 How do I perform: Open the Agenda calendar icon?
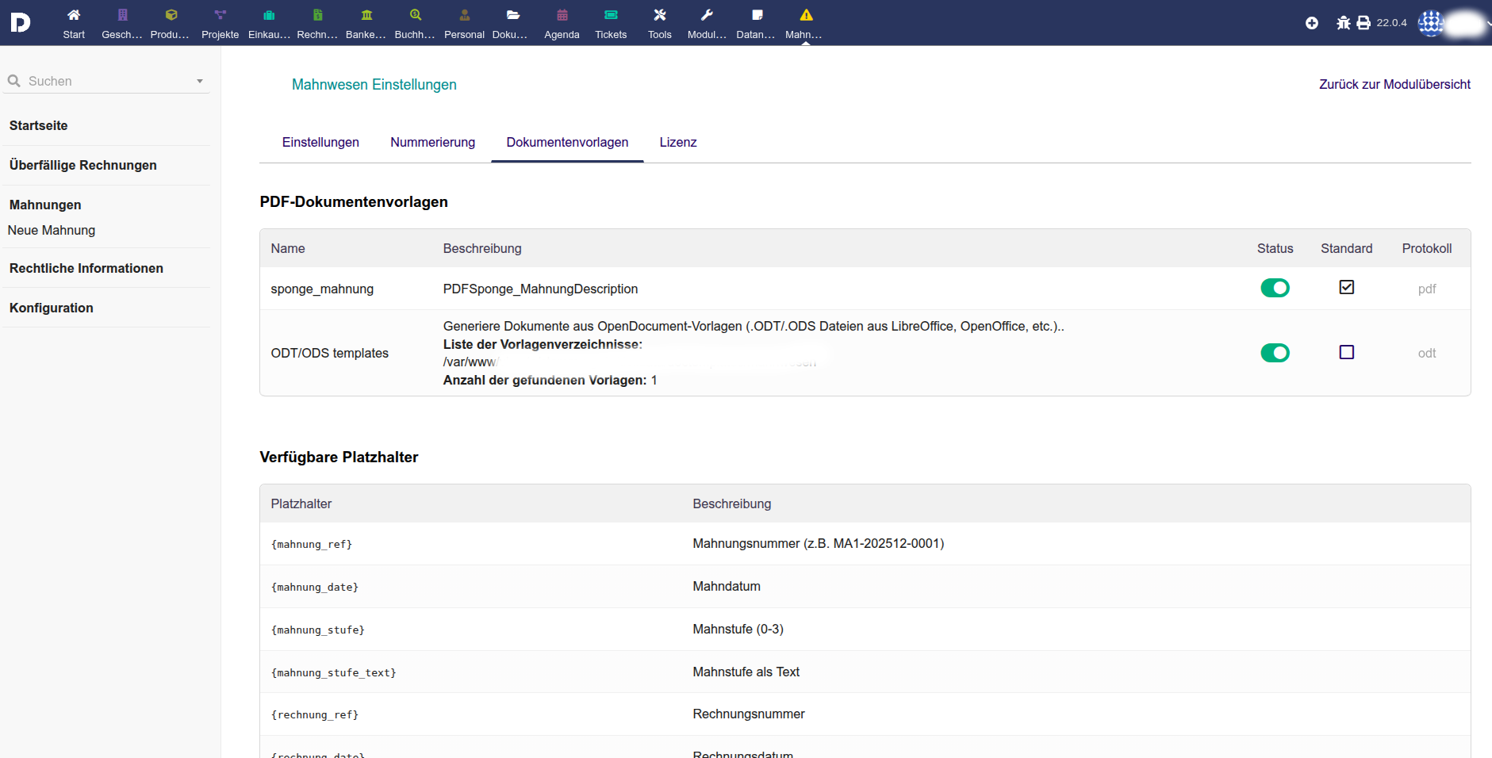(562, 16)
